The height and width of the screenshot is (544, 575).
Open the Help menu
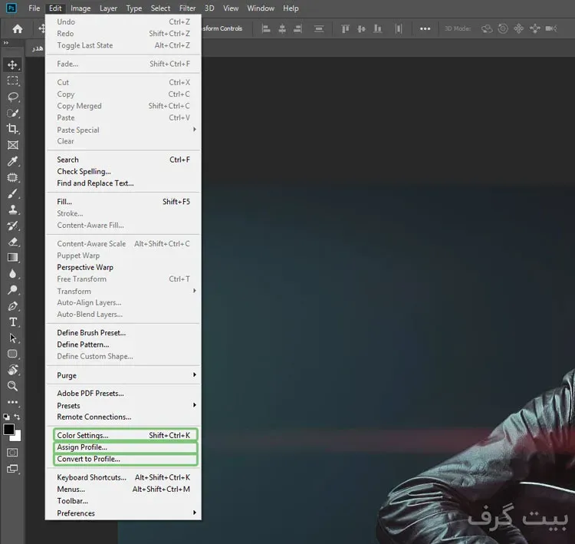pos(291,8)
